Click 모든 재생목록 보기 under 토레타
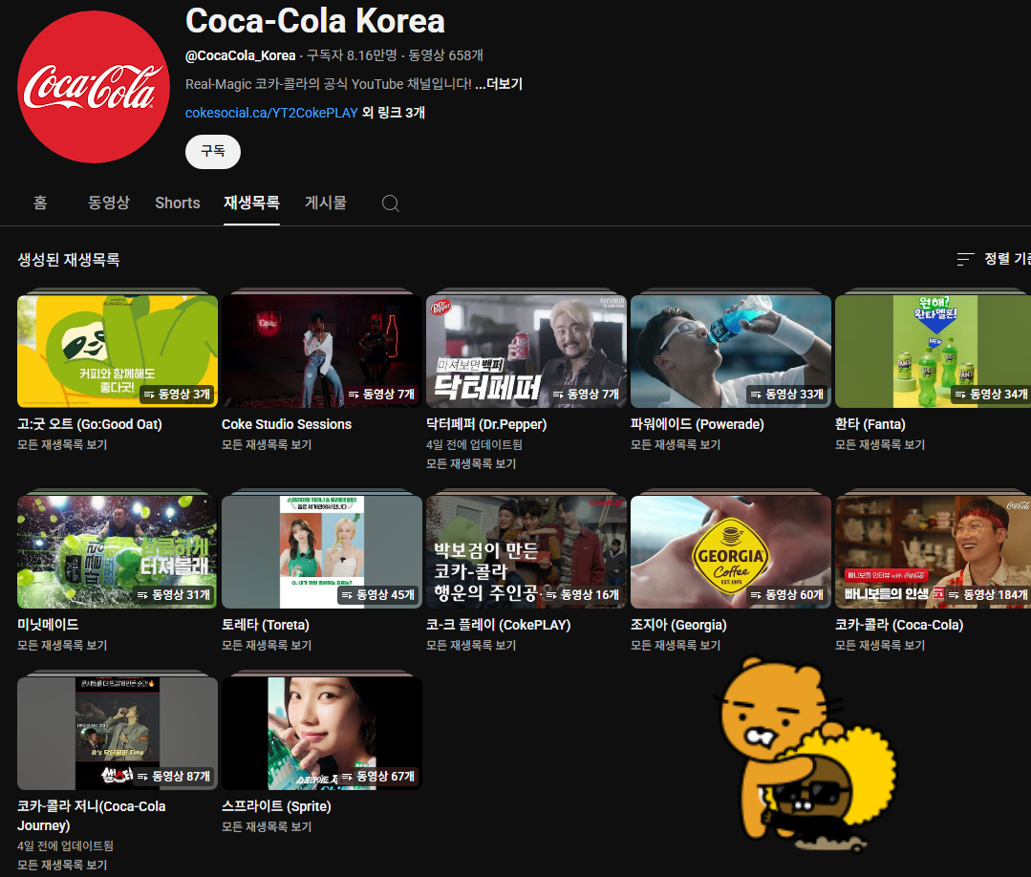Image resolution: width=1031 pixels, height=877 pixels. pyautogui.click(x=267, y=645)
